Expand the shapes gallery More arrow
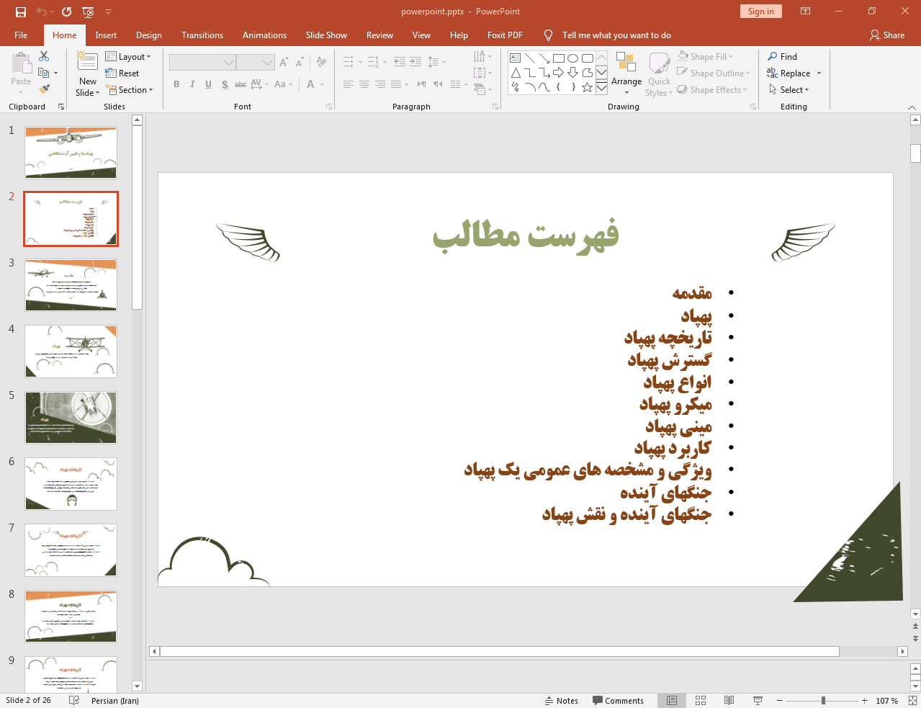This screenshot has width=921, height=708. 601,87
